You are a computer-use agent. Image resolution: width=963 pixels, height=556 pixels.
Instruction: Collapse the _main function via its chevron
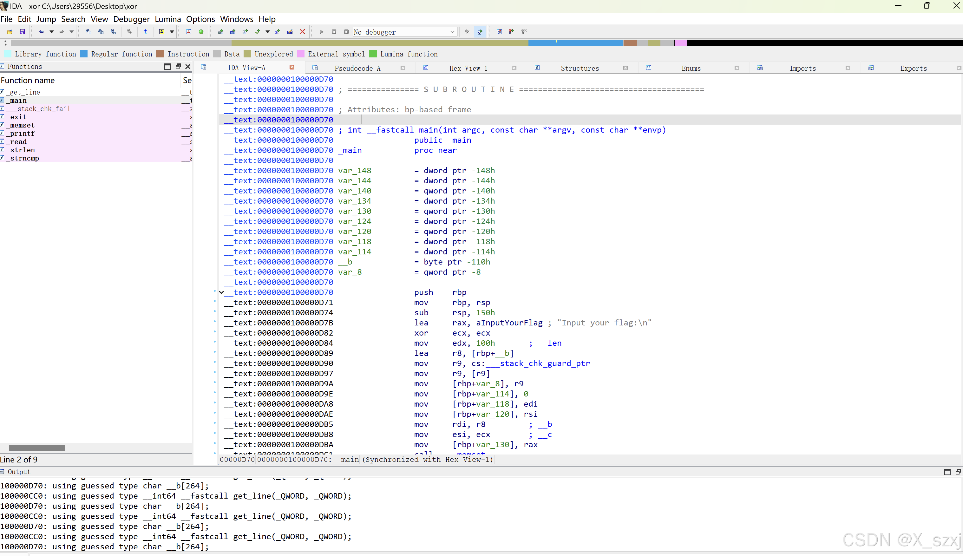coord(221,292)
